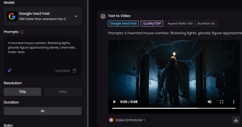Click the Duration: 8s tag
The width and height of the screenshot is (242, 127).
coord(206,24)
